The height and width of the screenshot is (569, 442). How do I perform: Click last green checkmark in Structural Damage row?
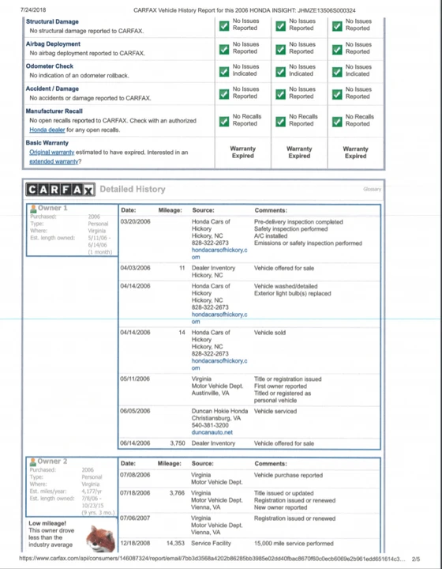337,26
